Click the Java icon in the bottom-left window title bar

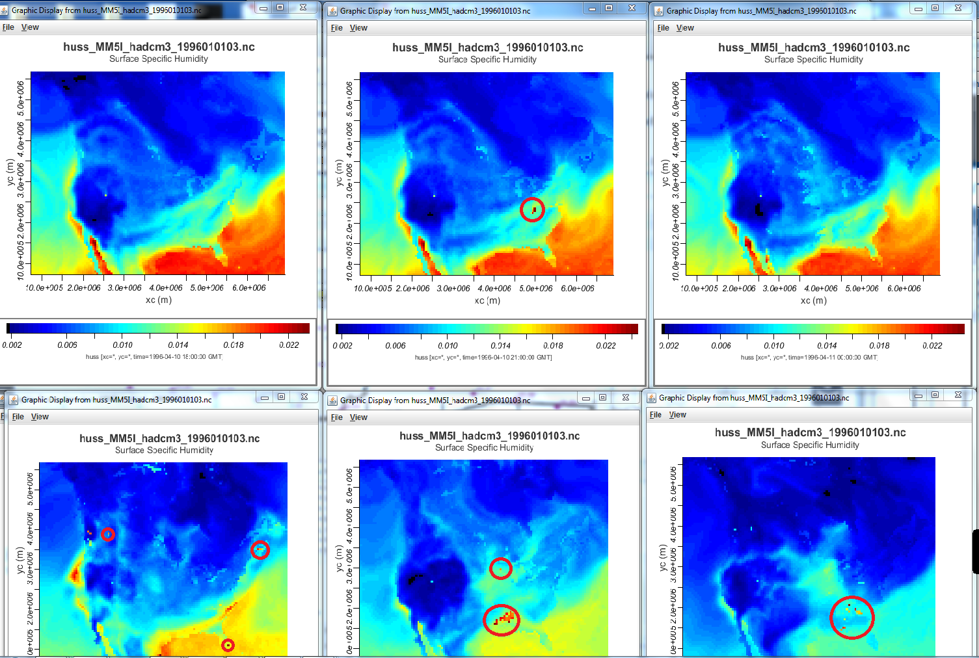pos(14,400)
